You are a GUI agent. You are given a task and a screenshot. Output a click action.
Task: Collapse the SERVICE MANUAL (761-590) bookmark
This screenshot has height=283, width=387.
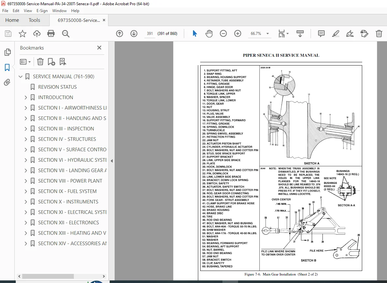pos(21,77)
